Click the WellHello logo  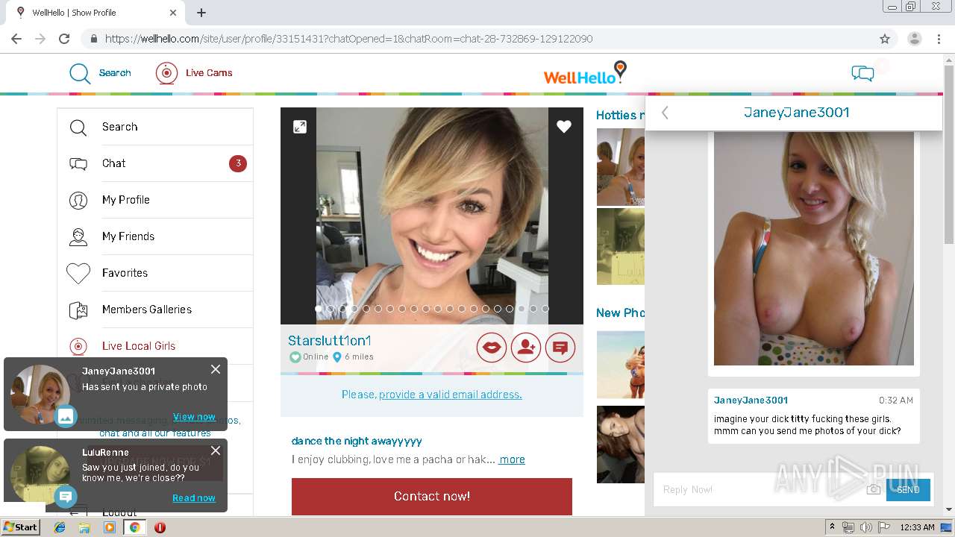click(x=585, y=73)
